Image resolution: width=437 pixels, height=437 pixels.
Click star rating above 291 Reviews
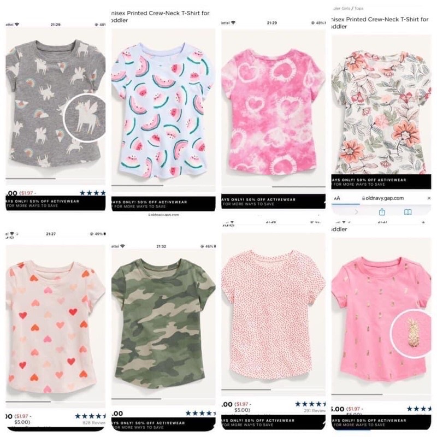click(310, 404)
